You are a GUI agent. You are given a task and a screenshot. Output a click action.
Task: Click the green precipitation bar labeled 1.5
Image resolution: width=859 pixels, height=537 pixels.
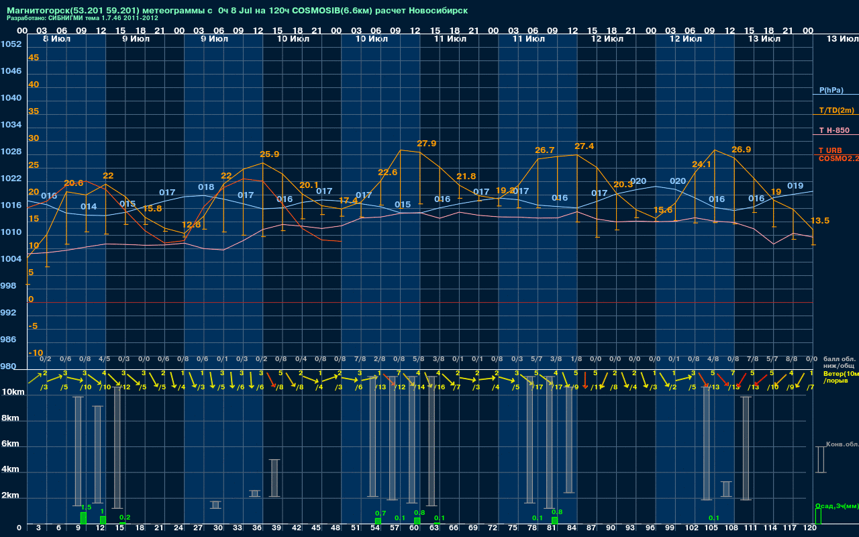pyautogui.click(x=83, y=518)
